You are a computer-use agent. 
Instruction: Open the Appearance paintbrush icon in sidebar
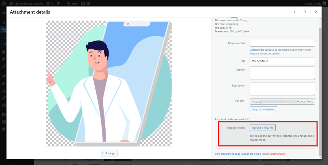(x=3, y=76)
